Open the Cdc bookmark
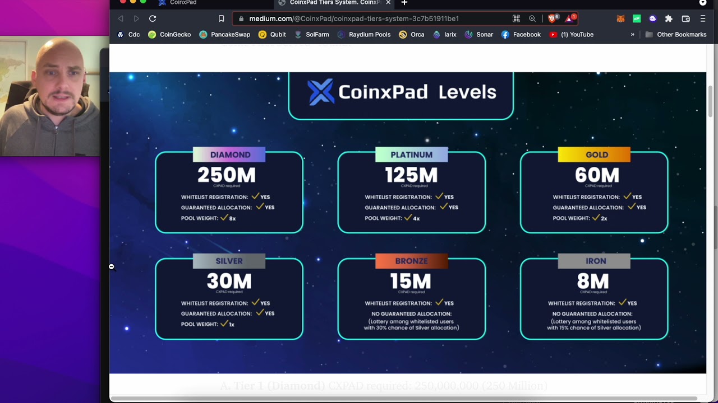Viewport: 718px width, 403px height. (128, 35)
